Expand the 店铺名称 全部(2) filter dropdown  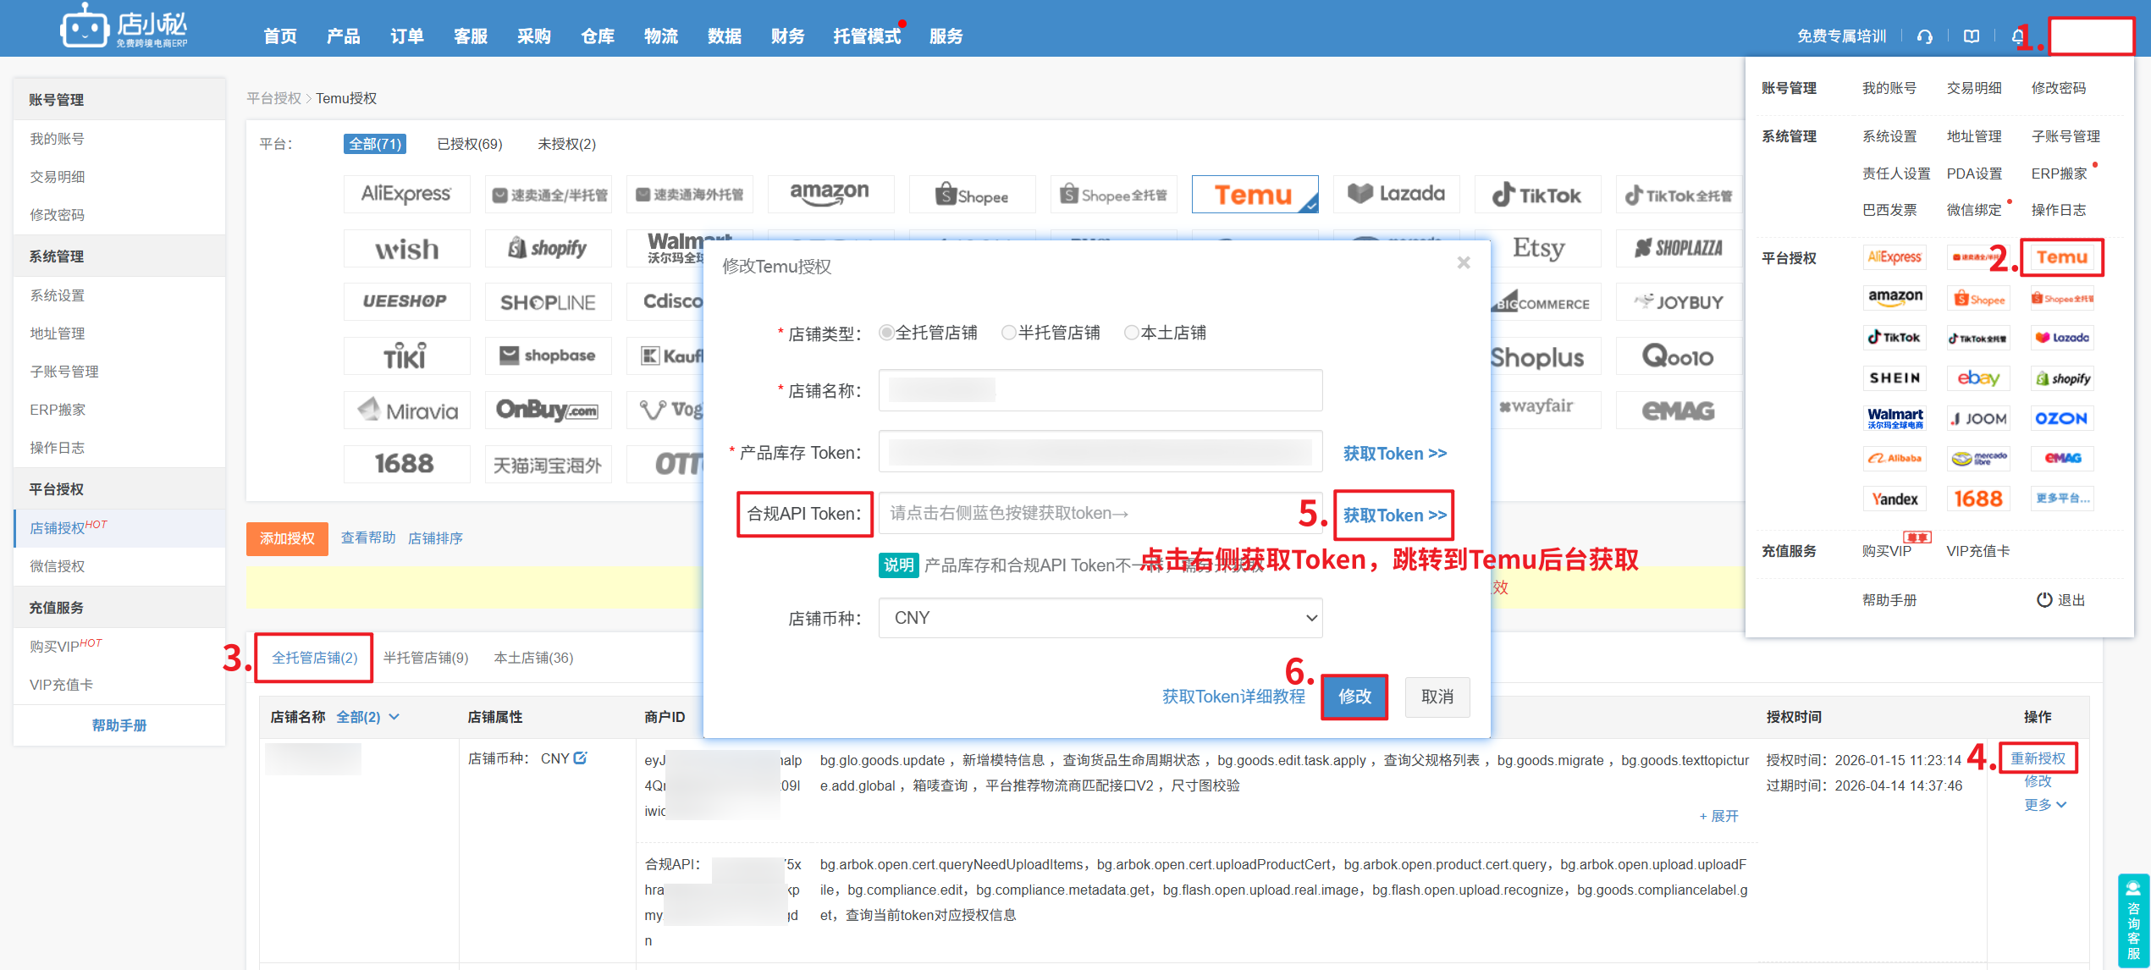pyautogui.click(x=368, y=717)
